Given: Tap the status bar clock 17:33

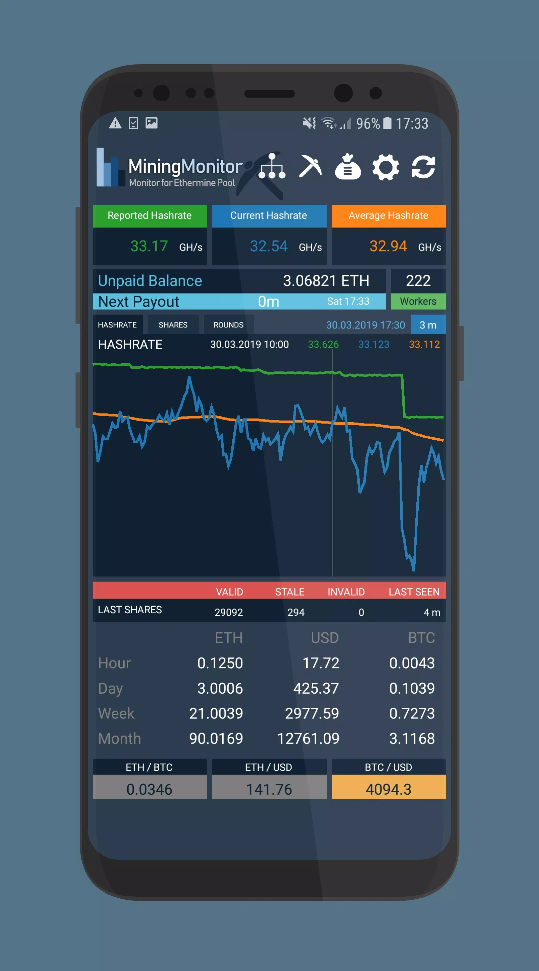Looking at the screenshot, I should [412, 124].
